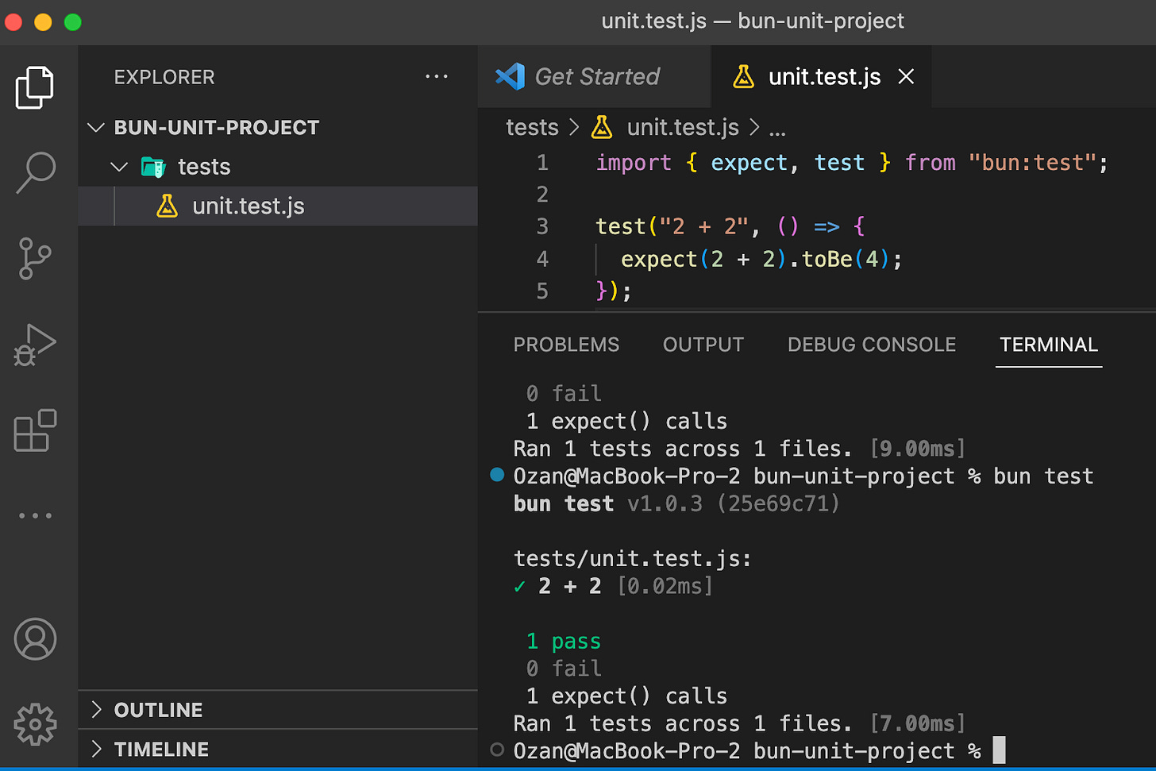
Task: Click the EXPLORER panel title
Action: [x=164, y=77]
